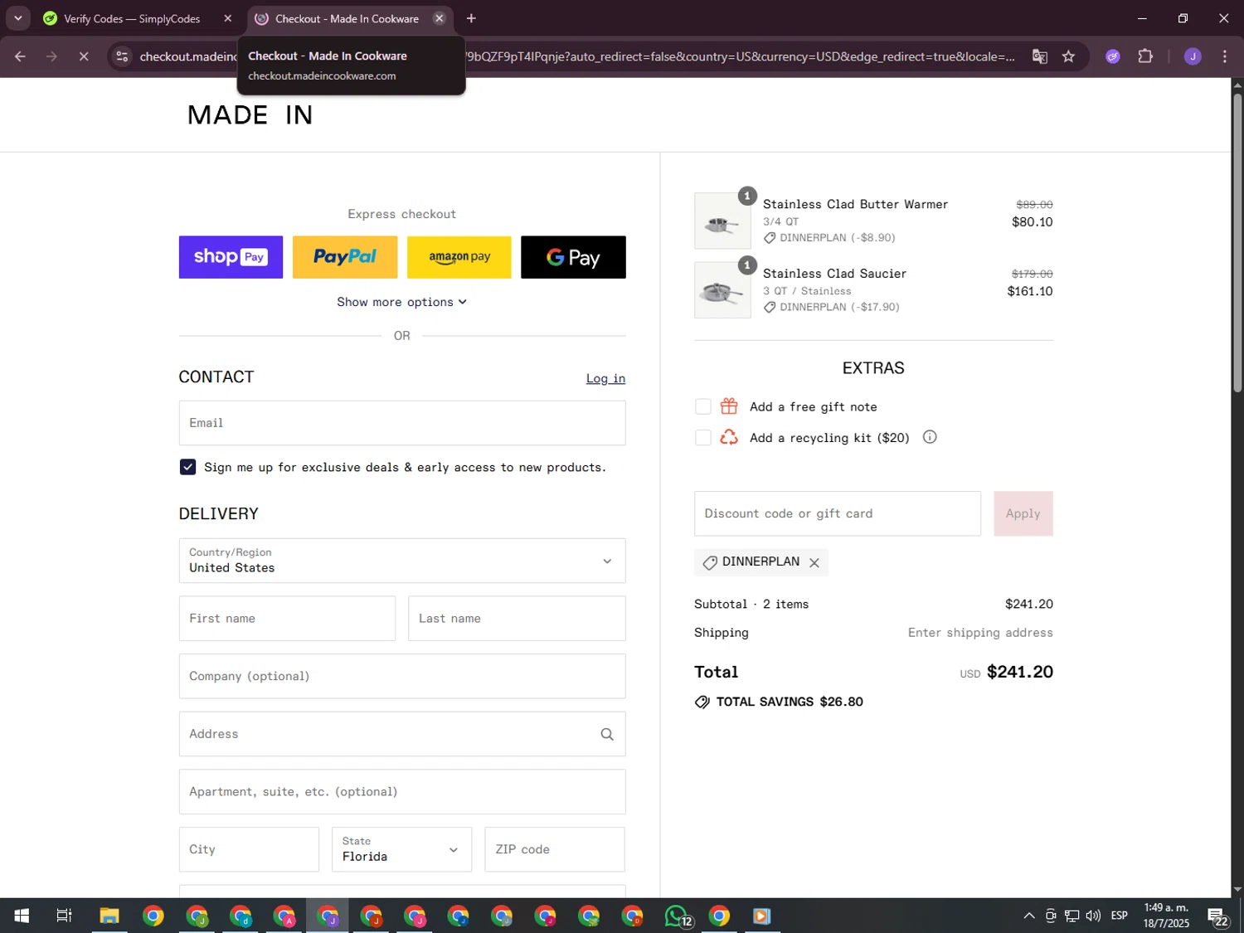Viewport: 1244px width, 933px height.
Task: Click the First name field
Action: click(287, 619)
